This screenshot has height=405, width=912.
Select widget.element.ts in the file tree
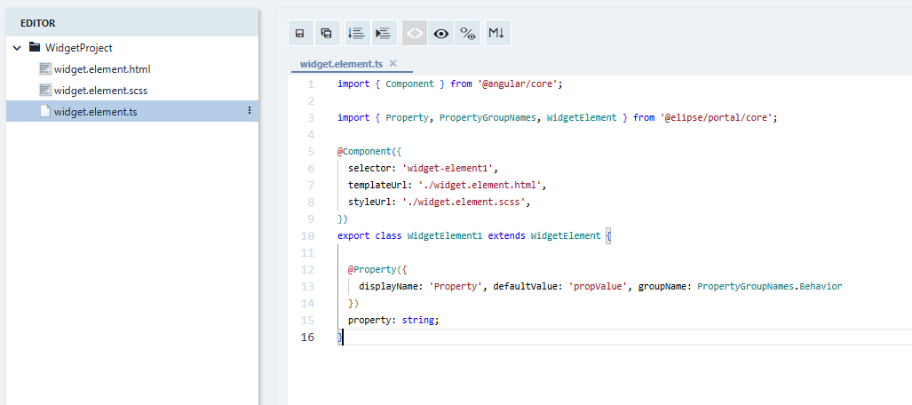pyautogui.click(x=95, y=112)
